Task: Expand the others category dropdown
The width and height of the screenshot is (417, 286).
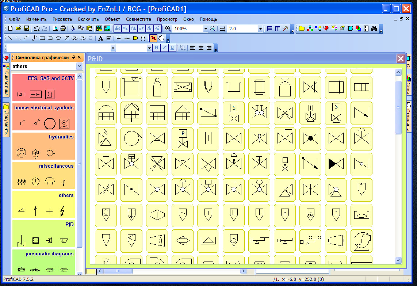Action: coord(79,66)
